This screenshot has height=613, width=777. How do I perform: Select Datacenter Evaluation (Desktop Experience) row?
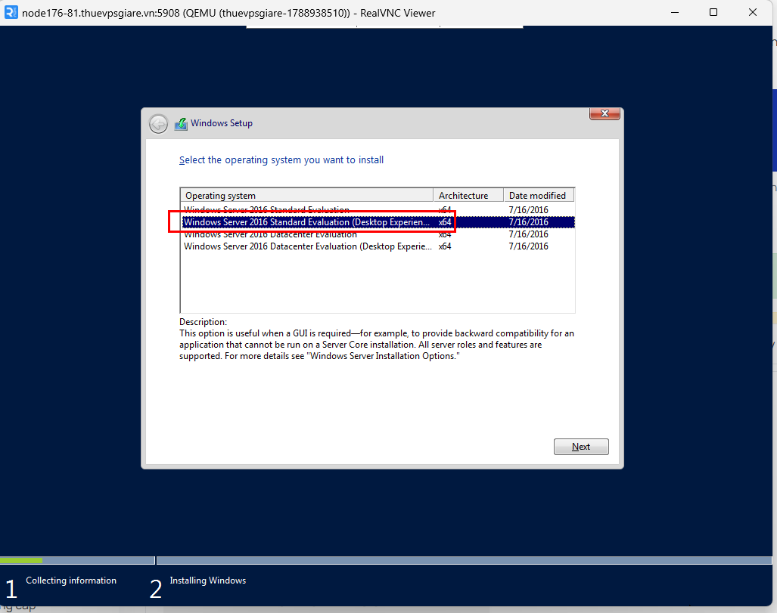(x=378, y=246)
